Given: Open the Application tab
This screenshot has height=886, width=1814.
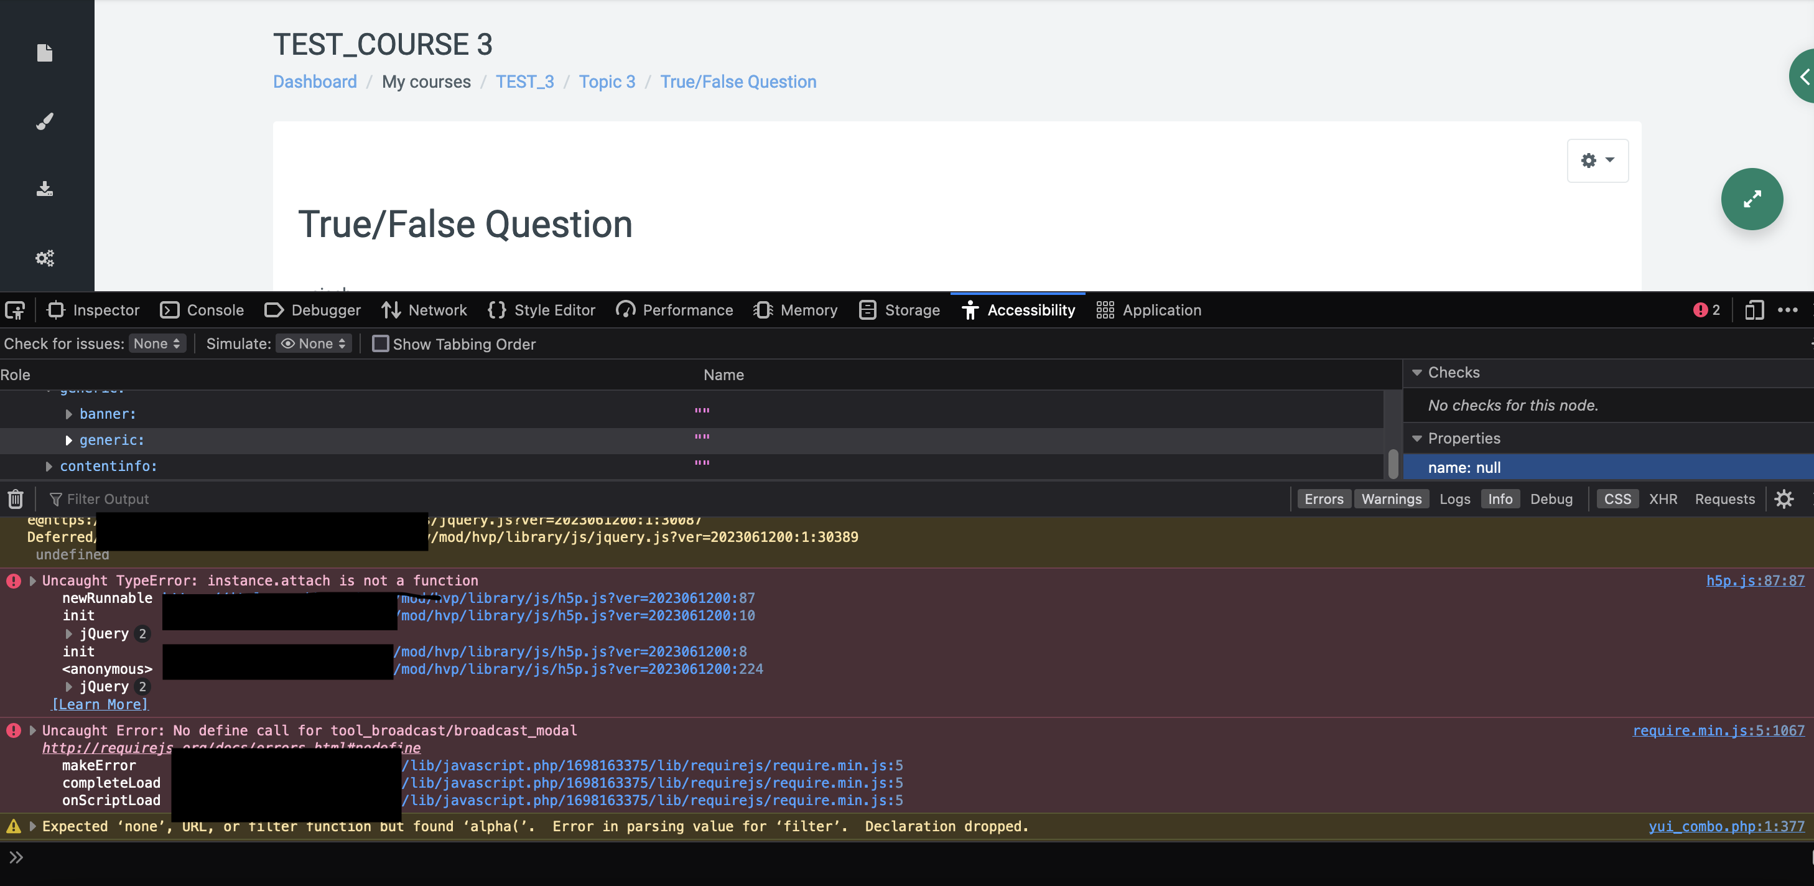Looking at the screenshot, I should coord(1148,310).
